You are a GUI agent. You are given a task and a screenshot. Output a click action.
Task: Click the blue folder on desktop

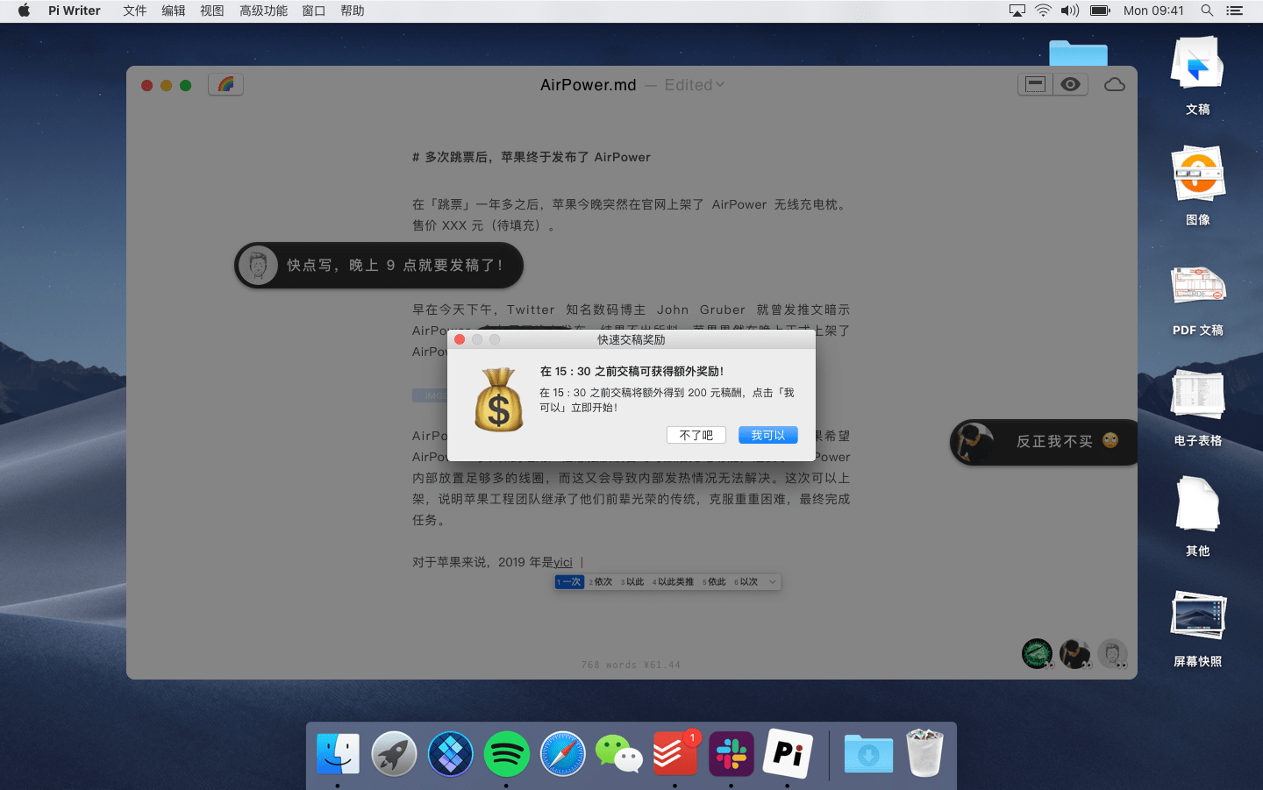[x=1078, y=53]
